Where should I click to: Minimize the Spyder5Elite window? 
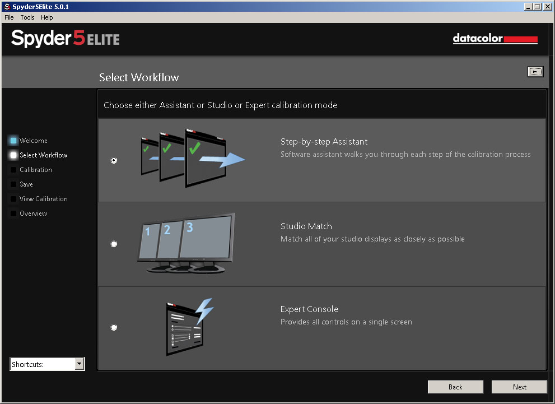pos(528,6)
